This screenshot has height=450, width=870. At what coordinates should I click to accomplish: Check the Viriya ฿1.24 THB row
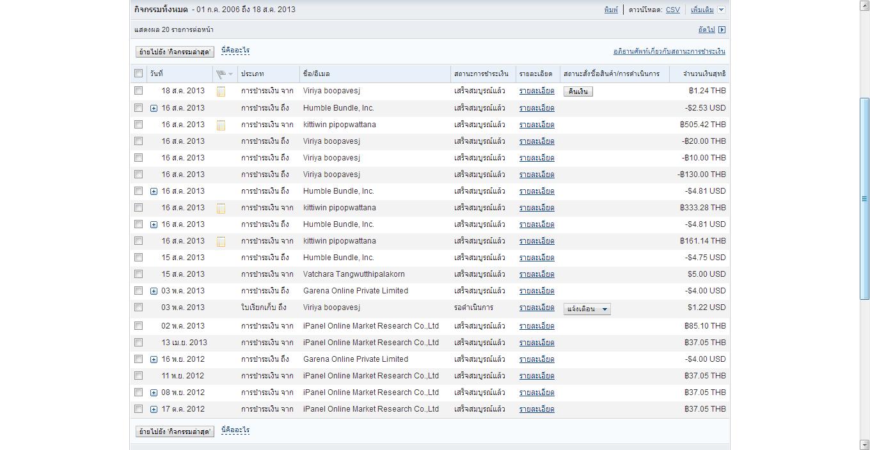[138, 91]
